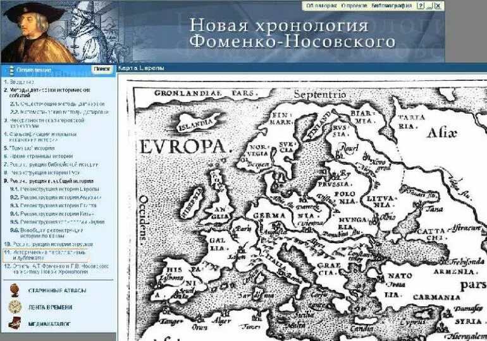Screen dimensions: 487x341
Task: Click the table of contents icon beside Оглавление
Action: click(x=12, y=70)
